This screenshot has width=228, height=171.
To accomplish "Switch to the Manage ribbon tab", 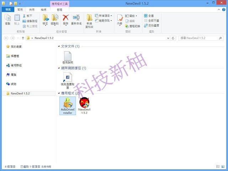I will click(59, 10).
